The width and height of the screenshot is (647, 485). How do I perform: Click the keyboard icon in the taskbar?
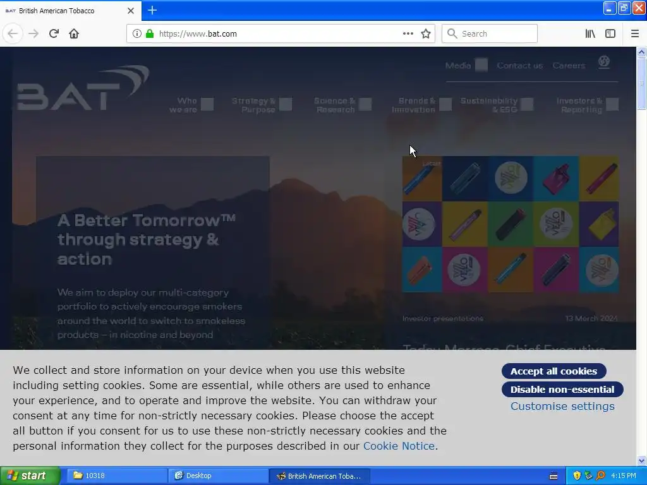coord(553,476)
